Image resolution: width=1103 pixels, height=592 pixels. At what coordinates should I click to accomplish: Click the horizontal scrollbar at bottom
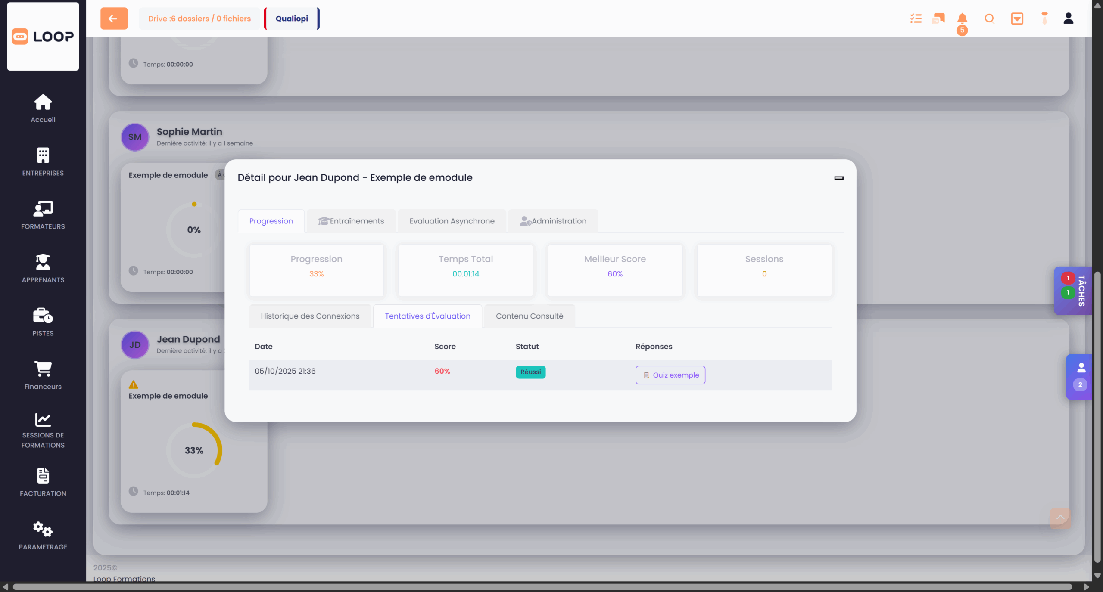(x=542, y=586)
